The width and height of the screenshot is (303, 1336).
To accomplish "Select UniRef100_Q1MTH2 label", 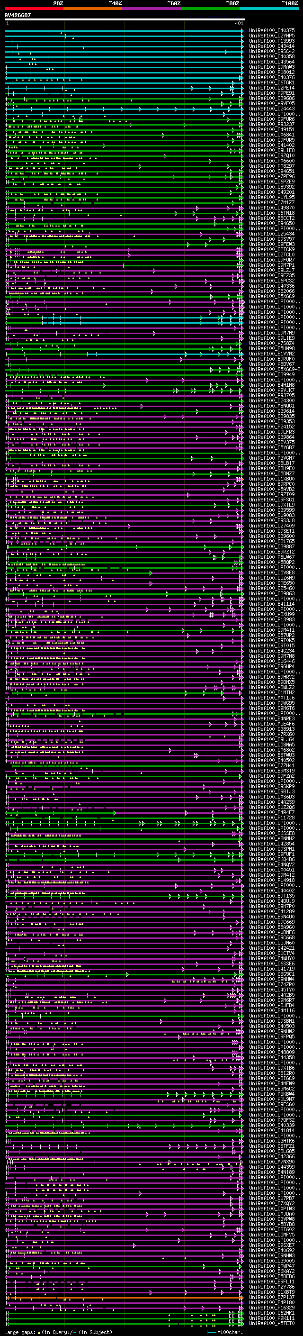I will pyautogui.click(x=272, y=692).
